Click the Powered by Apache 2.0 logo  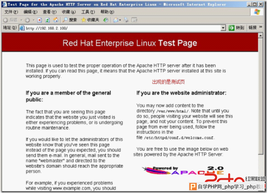(183, 170)
